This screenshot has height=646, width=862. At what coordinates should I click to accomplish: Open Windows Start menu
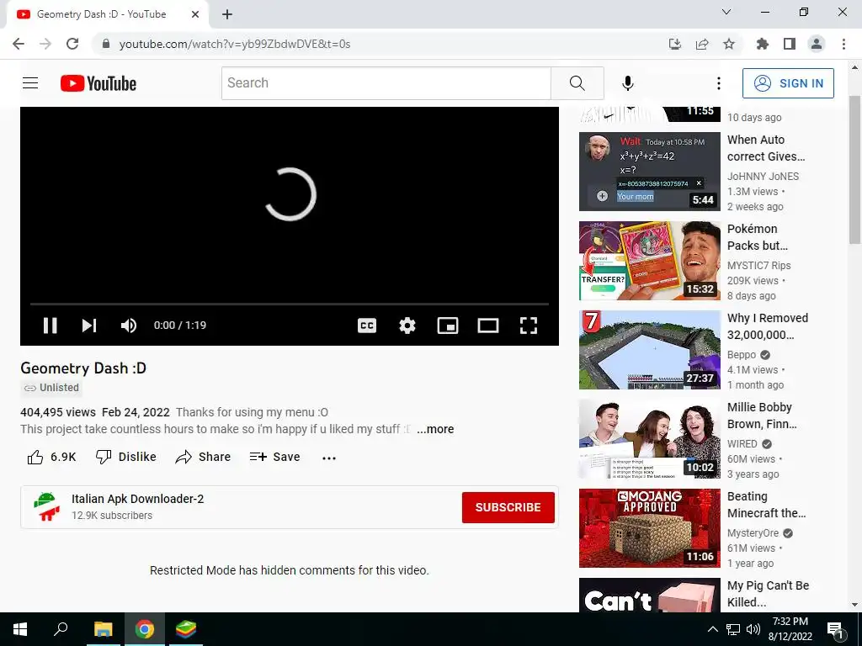(x=20, y=629)
